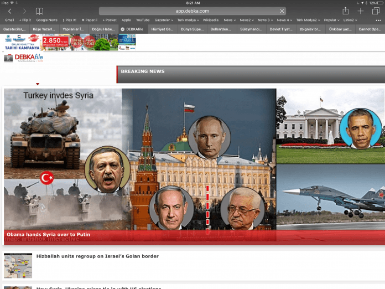This screenshot has height=289, width=385.
Task: Check the battery status indicator
Action: coord(376,3)
